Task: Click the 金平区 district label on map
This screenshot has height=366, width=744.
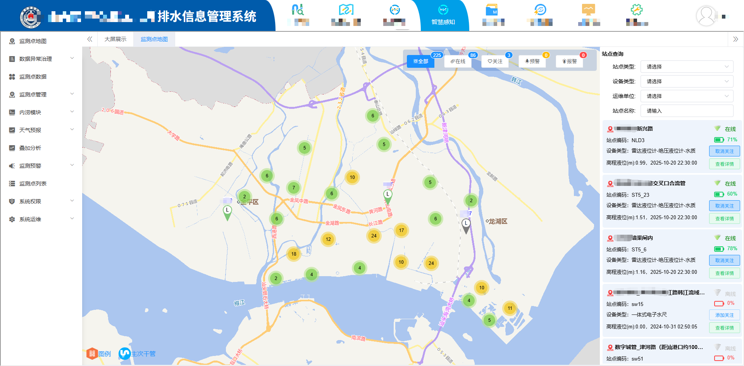Action: coord(249,202)
